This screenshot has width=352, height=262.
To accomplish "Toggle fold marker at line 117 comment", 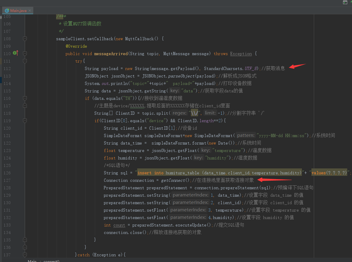I will click(x=25, y=106).
